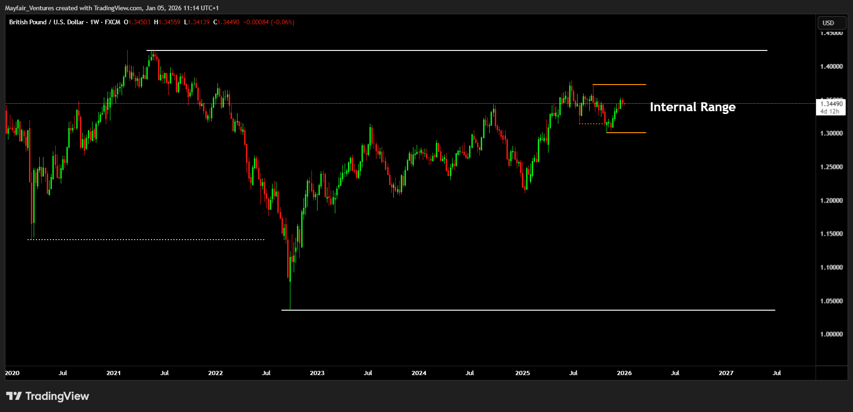Click the 2023 label on time axis
Viewport: 853px width, 412px height.
click(317, 373)
